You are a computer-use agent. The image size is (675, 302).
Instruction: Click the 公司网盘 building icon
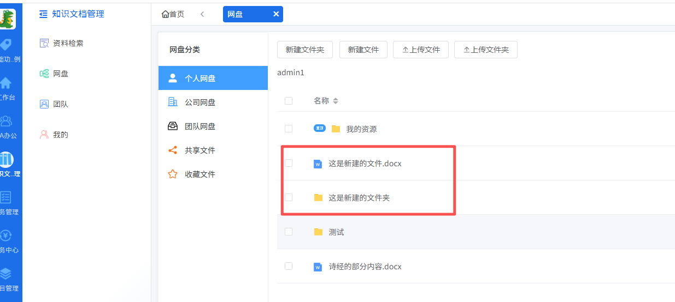pyautogui.click(x=173, y=102)
